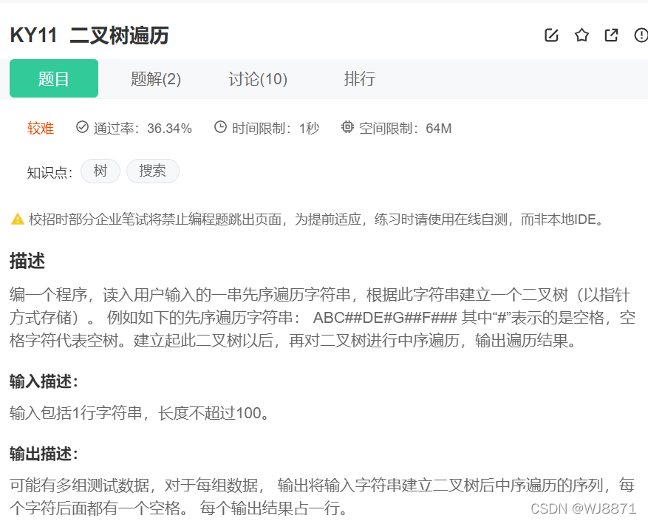Go to the 排行 tab
Viewport: 648px width, 521px height.
pos(360,78)
